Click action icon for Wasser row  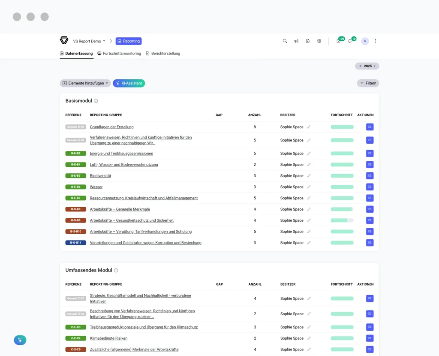tap(370, 187)
